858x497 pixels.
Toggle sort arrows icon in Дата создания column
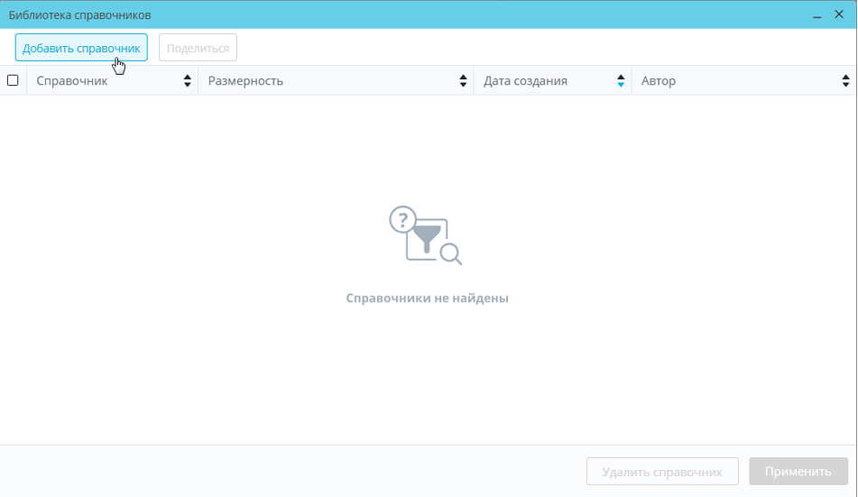point(621,81)
